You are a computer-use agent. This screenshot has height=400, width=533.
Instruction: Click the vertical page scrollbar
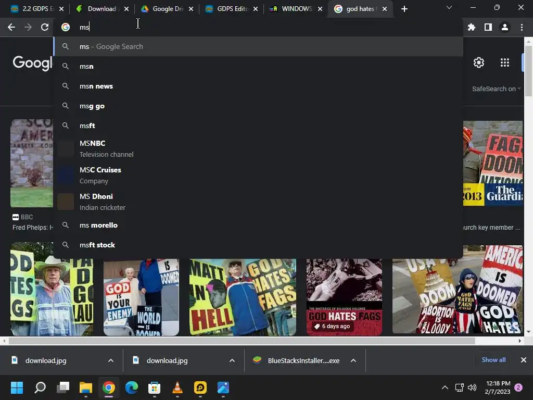coord(528,71)
